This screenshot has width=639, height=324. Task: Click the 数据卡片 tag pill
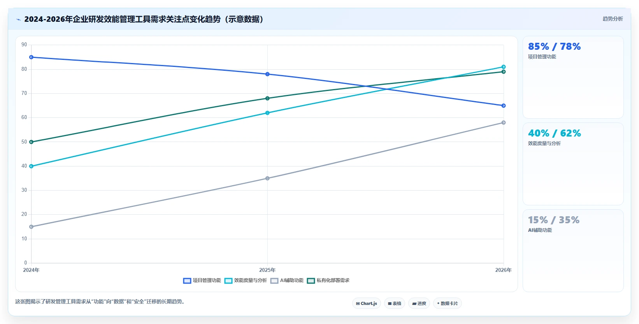pyautogui.click(x=448, y=303)
